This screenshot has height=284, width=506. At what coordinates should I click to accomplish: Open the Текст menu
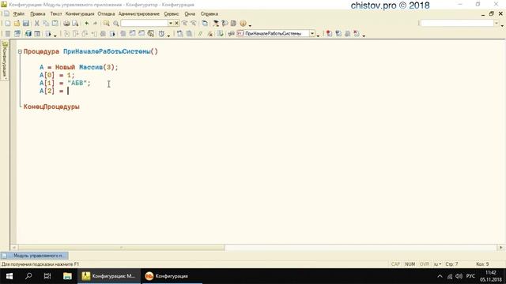point(56,14)
